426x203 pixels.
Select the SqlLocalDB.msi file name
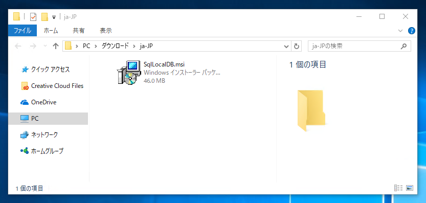tap(164, 64)
